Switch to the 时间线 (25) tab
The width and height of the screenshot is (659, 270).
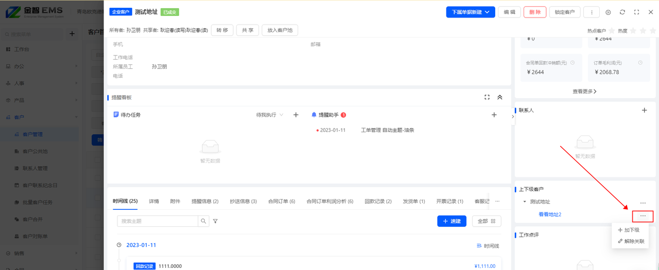coord(125,201)
